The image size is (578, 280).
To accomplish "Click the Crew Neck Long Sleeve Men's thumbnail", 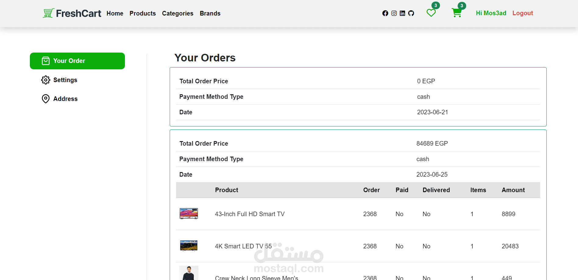I will pos(189,273).
